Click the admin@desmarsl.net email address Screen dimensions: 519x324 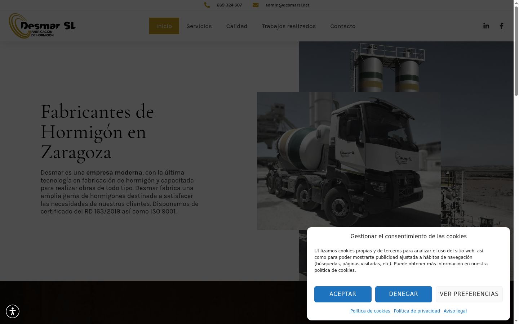(287, 5)
